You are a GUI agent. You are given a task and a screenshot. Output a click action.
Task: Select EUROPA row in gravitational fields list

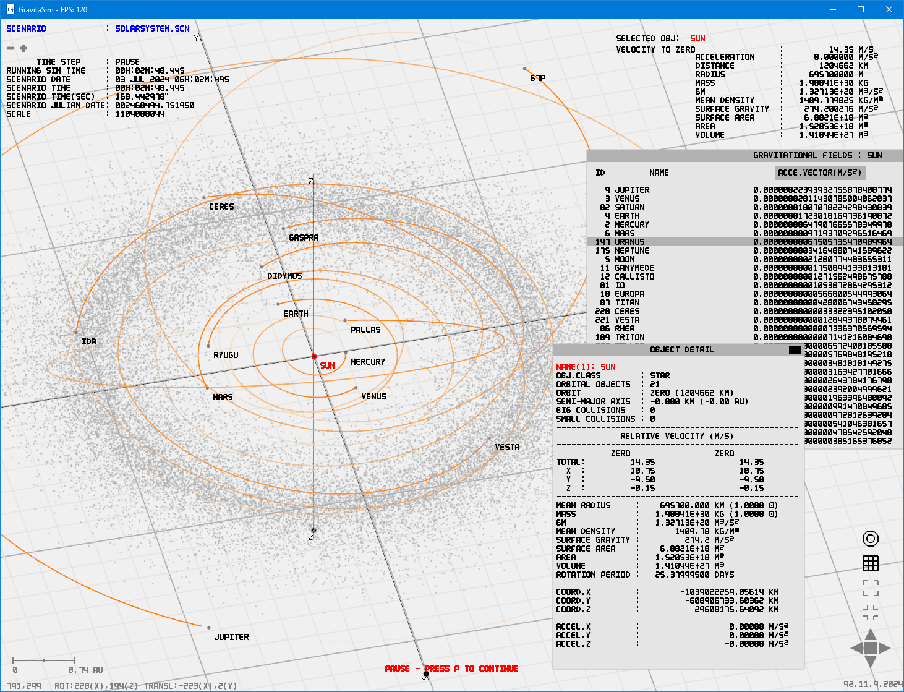click(x=745, y=294)
